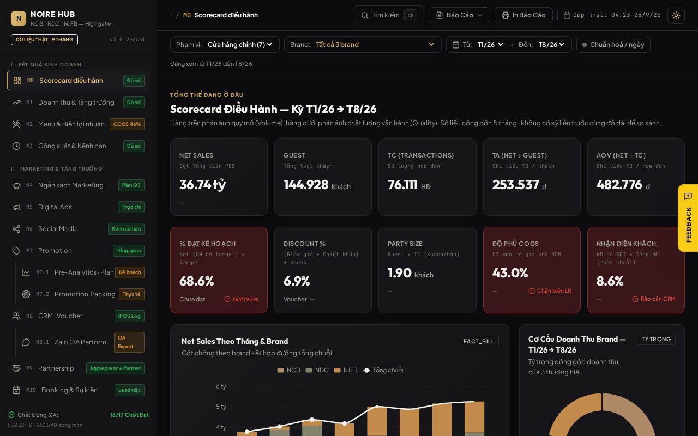Open M1 Doanh thu & Tăng trưởng page
Image resolution: width=698 pixels, height=436 pixels.
78,102
